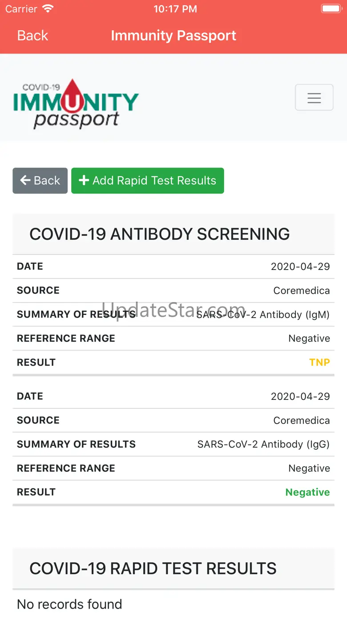Tap the COVID-19 Antibody Screening header
Screen dimensions: 347x617
click(x=160, y=234)
